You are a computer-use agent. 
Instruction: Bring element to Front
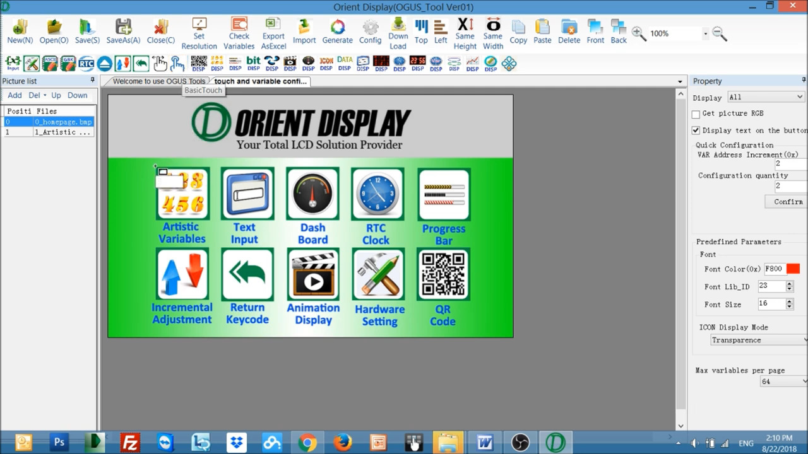tap(595, 32)
